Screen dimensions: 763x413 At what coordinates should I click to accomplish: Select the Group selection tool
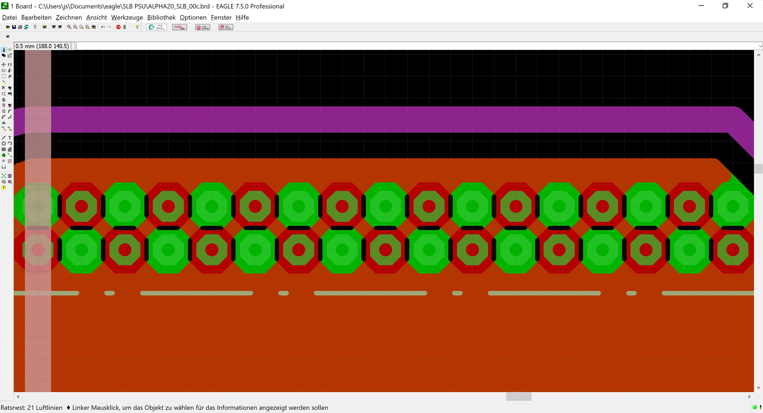click(3, 77)
